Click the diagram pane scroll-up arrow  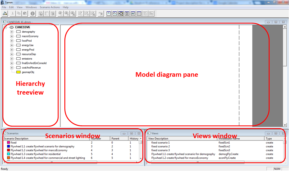tap(285, 27)
